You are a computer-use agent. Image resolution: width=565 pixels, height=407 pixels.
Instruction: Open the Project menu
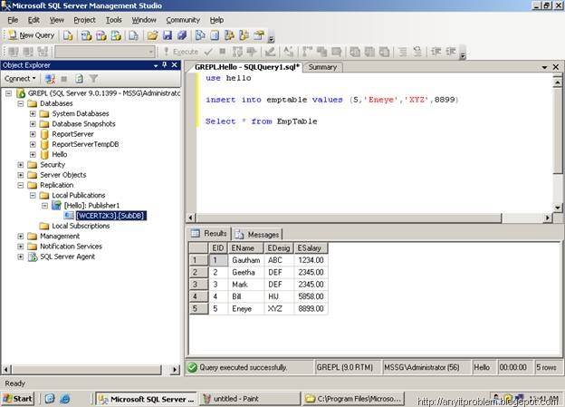[x=85, y=20]
